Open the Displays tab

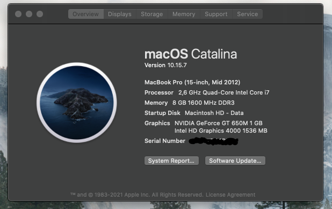[120, 14]
